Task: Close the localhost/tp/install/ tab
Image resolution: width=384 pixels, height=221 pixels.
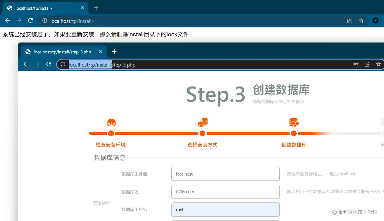Action: coord(83,8)
